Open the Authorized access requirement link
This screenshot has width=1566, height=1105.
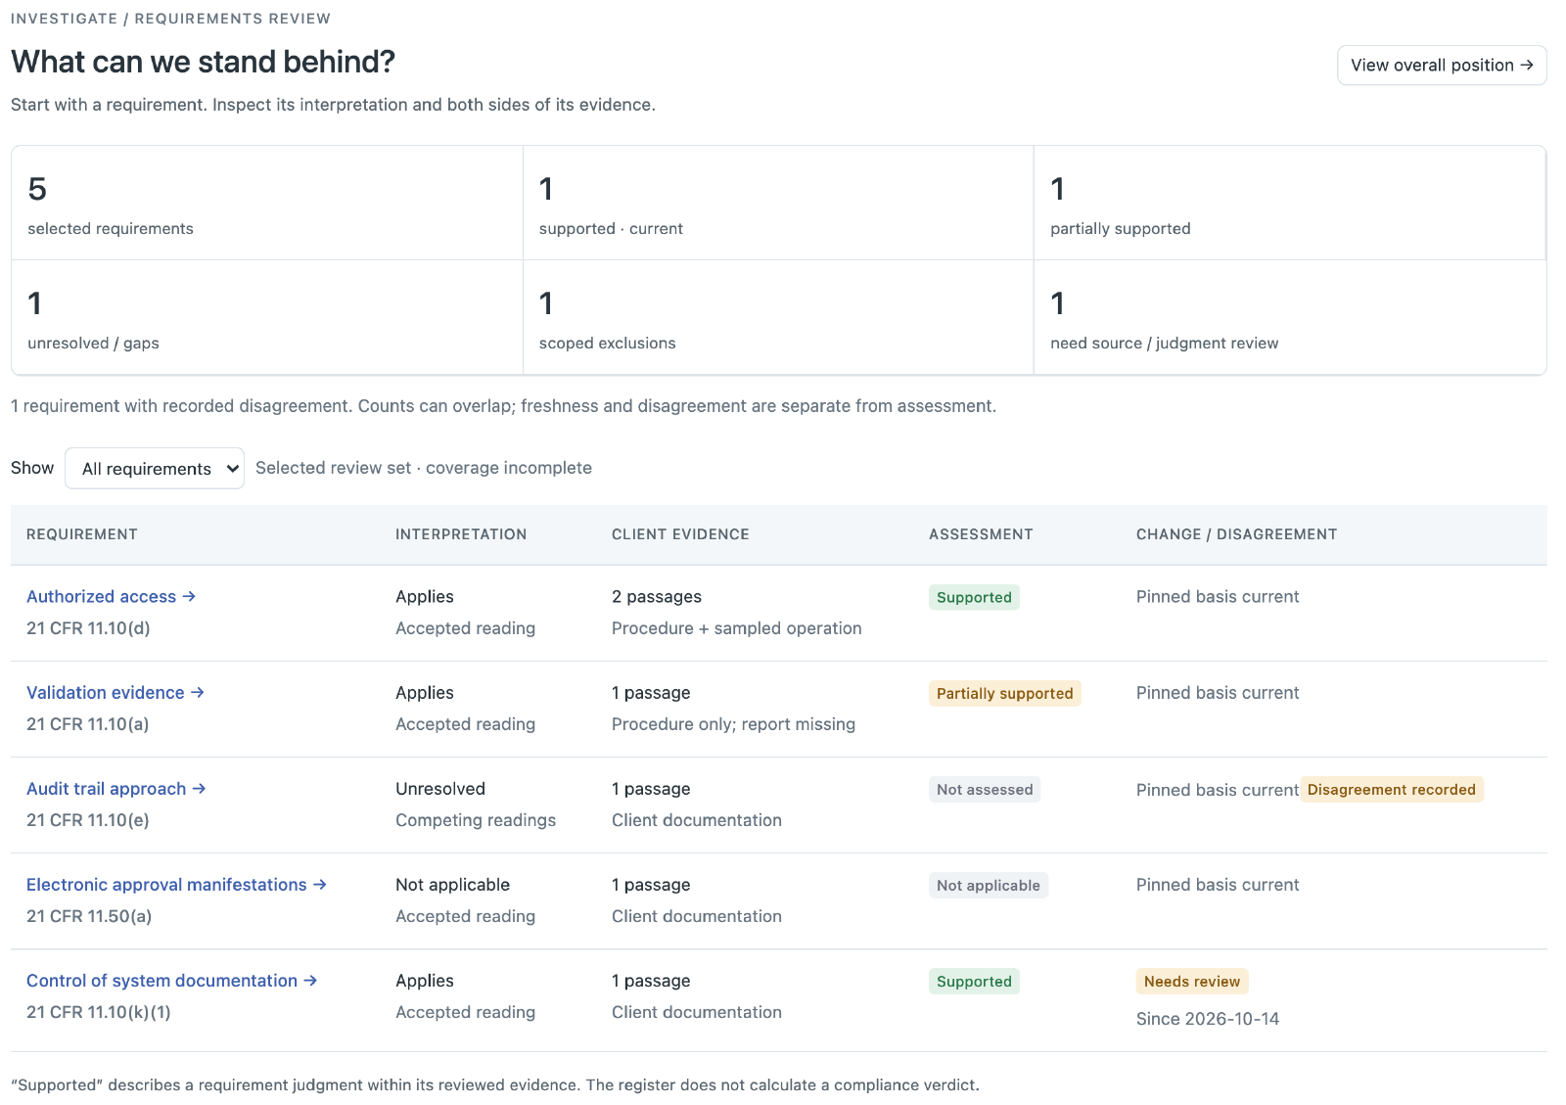click(111, 596)
